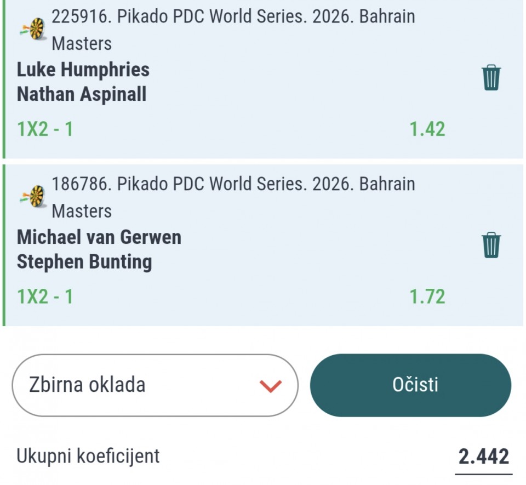Select 1X2 - 1 label under Bunting

tap(45, 296)
